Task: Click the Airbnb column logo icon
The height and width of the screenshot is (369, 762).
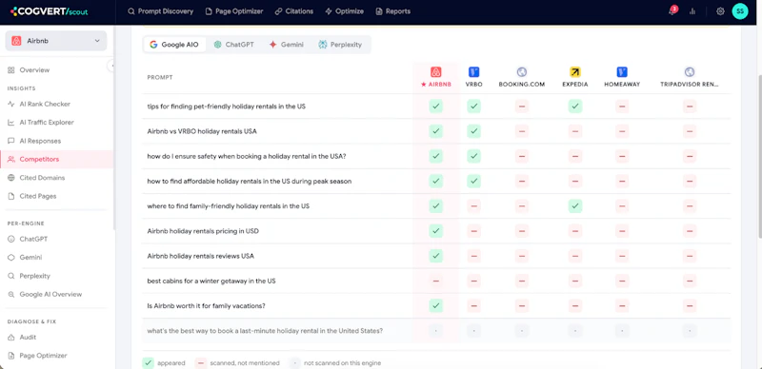Action: point(436,72)
